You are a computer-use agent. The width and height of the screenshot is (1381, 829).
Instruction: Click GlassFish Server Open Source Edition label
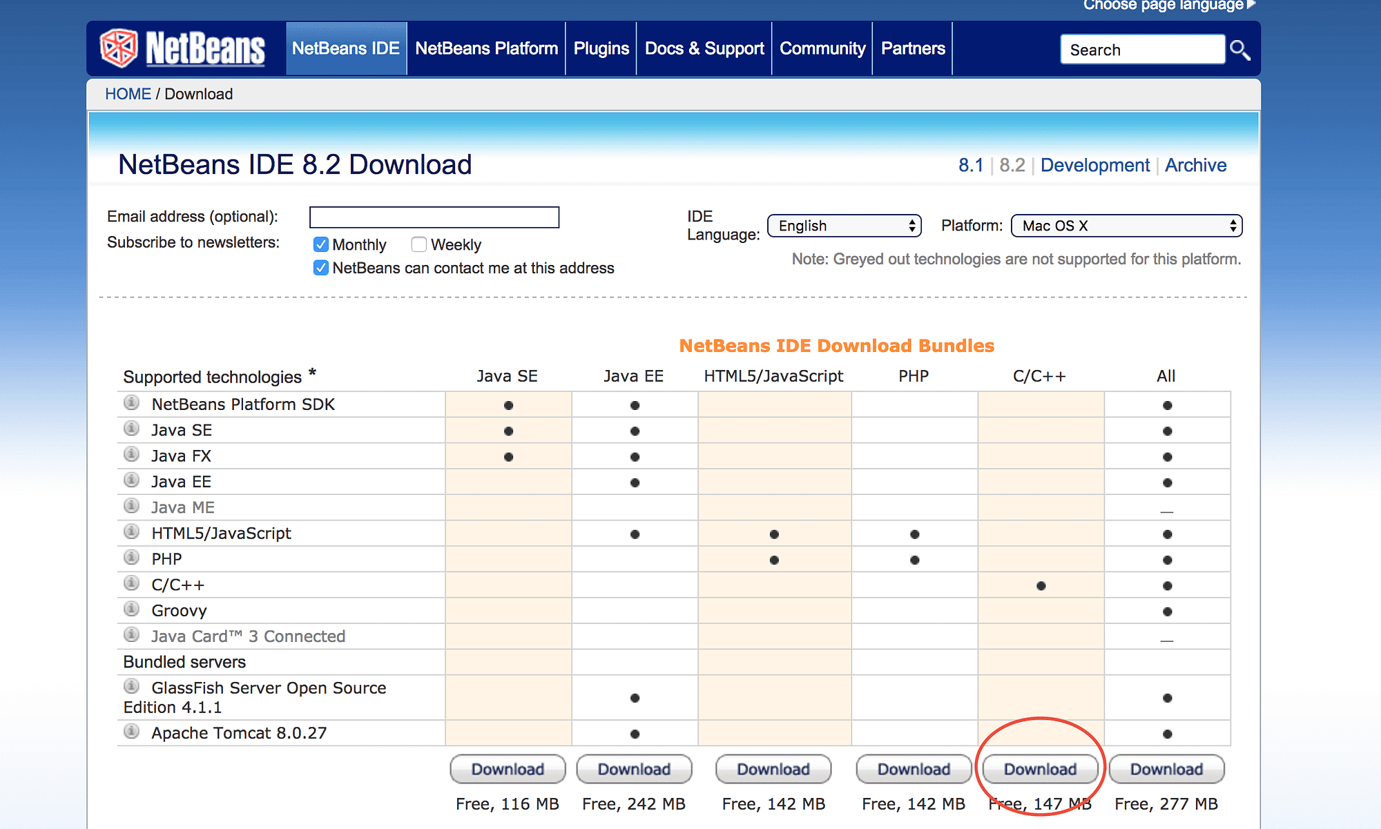tap(255, 697)
